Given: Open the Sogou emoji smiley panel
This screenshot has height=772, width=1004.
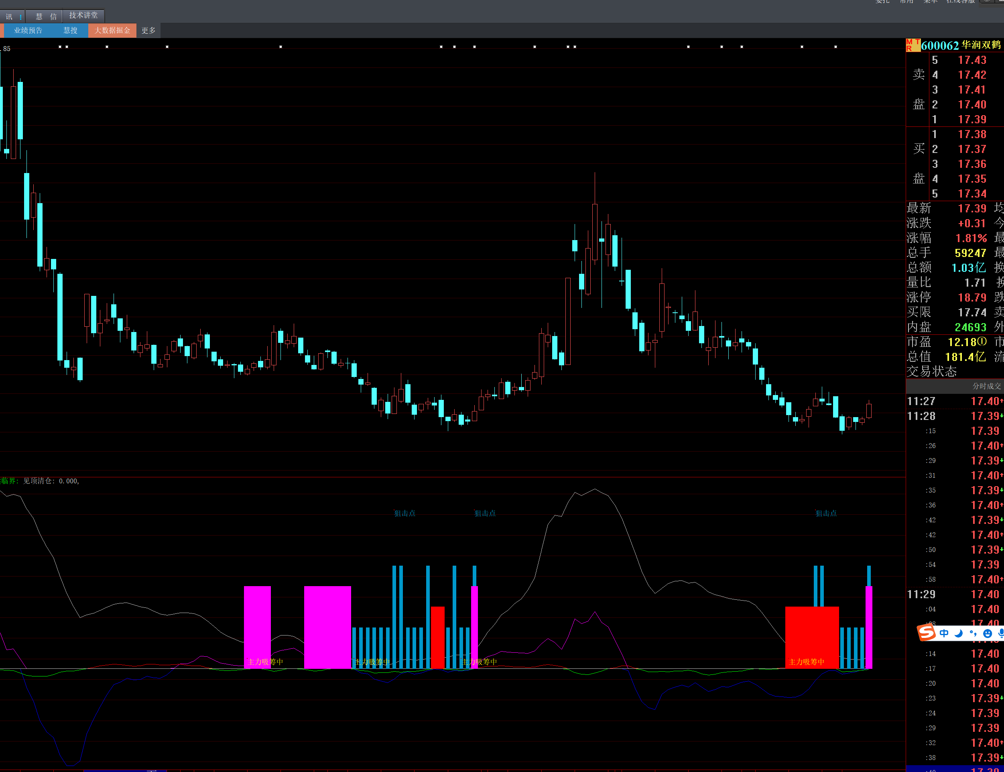Looking at the screenshot, I should [x=988, y=633].
